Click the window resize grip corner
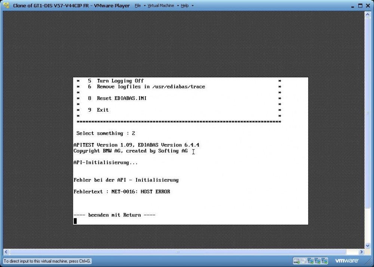The image size is (374, 267). tap(369, 262)
